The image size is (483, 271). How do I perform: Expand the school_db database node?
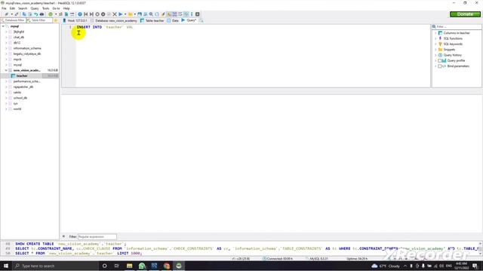6,98
